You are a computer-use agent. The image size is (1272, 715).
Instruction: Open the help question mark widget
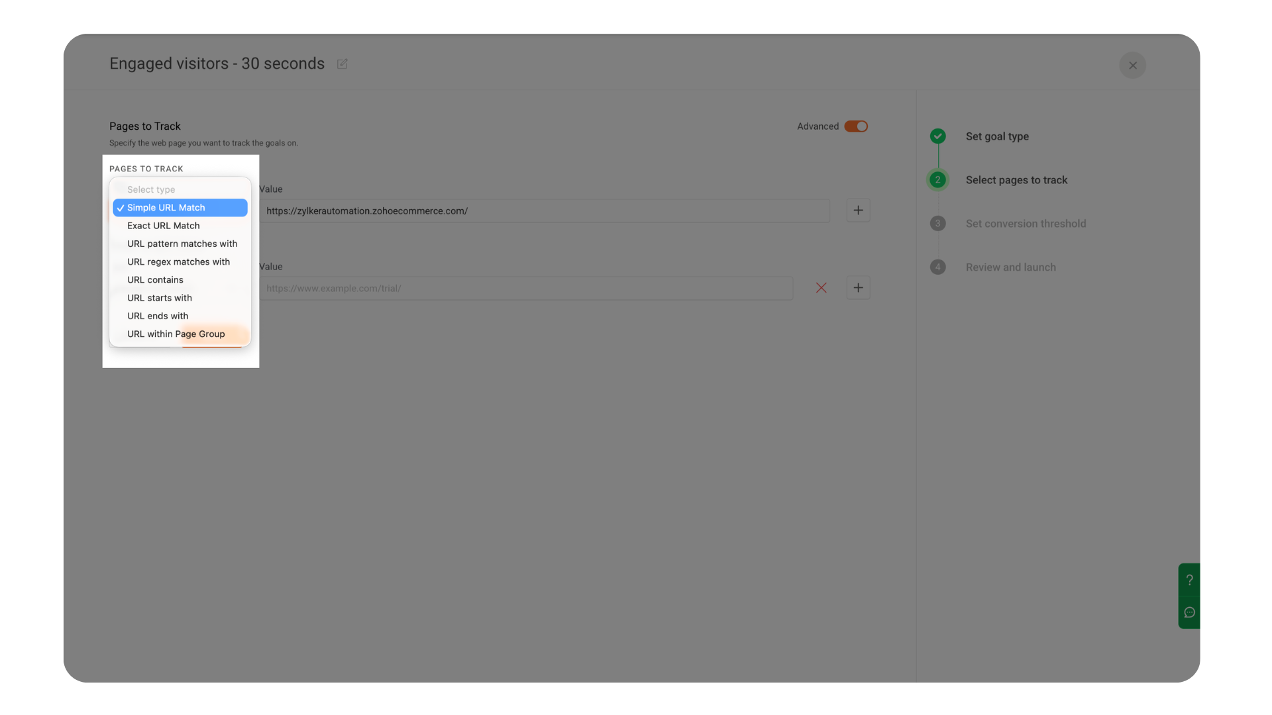1189,580
